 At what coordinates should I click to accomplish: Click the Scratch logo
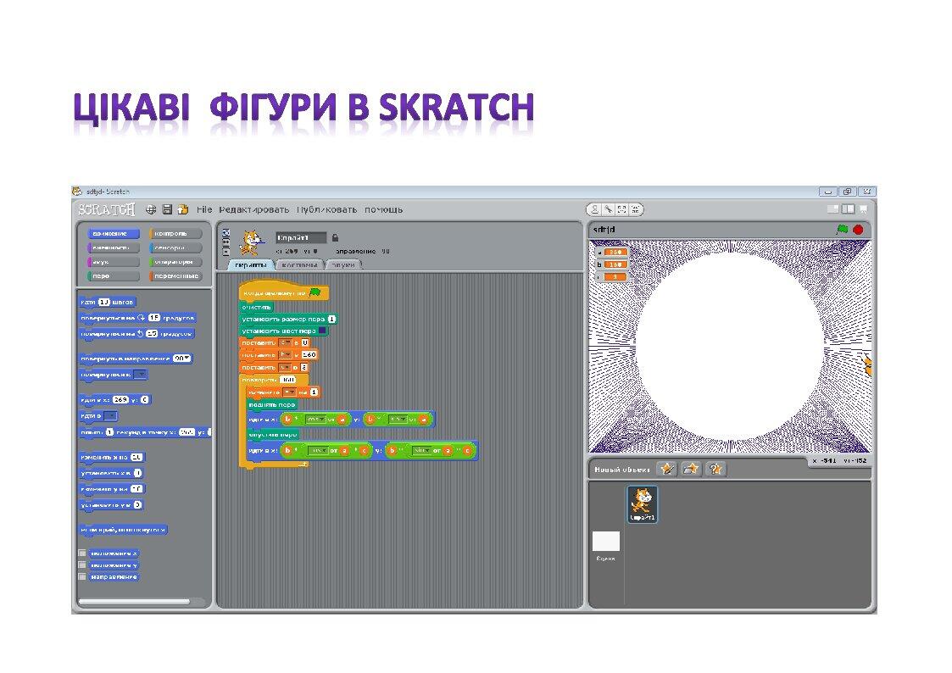[107, 210]
